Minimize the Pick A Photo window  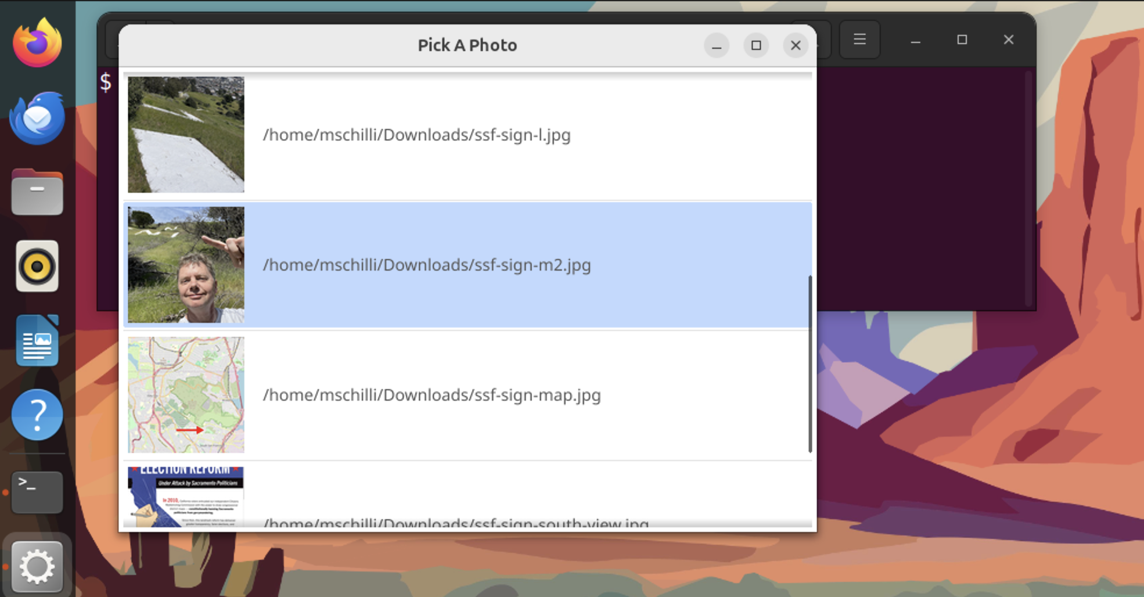click(x=717, y=45)
